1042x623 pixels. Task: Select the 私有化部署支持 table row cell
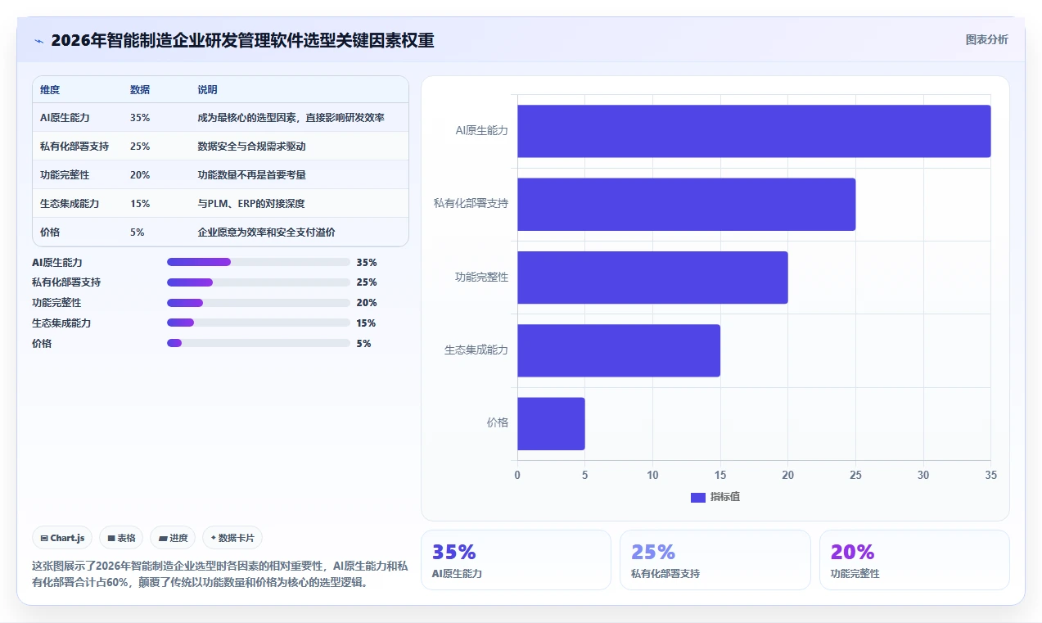tap(74, 147)
